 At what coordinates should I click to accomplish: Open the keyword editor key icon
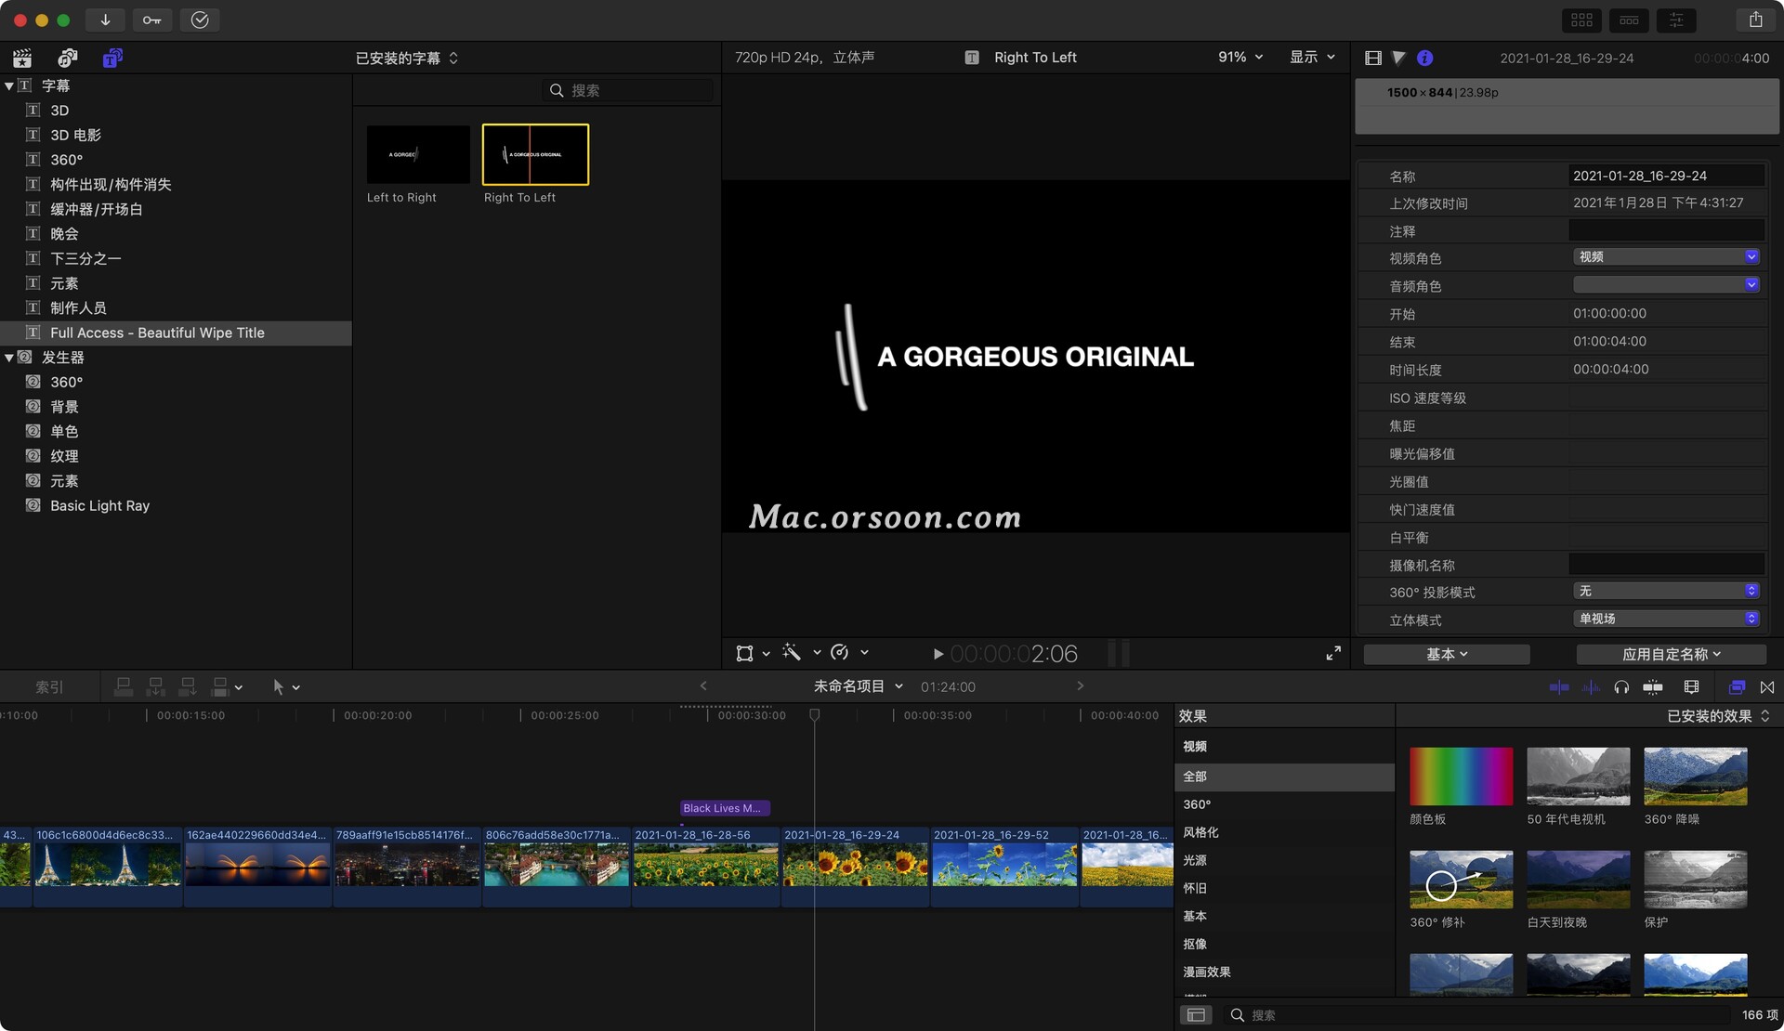coord(151,20)
